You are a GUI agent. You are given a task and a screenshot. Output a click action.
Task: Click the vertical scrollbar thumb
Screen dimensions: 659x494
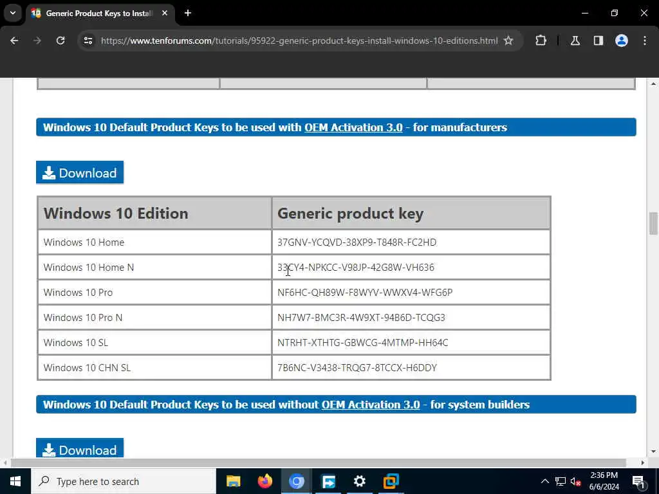tap(653, 223)
